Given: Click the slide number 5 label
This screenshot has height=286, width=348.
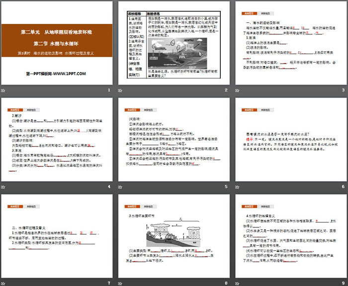Looking at the screenshot, I should click(226, 187).
